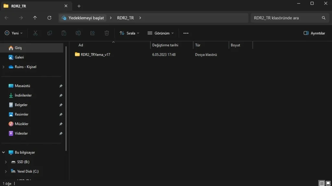Unpin Videolar pin icon
This screenshot has width=332, height=186.
coord(61,134)
